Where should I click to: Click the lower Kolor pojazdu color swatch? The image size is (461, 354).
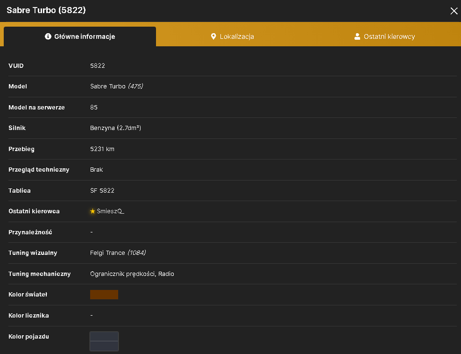click(x=104, y=346)
